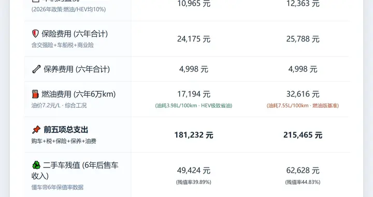Image resolution: width=373 pixels, height=197 pixels.
Task: Click the recycle icon beside 二手车残值
Action: tap(36, 165)
